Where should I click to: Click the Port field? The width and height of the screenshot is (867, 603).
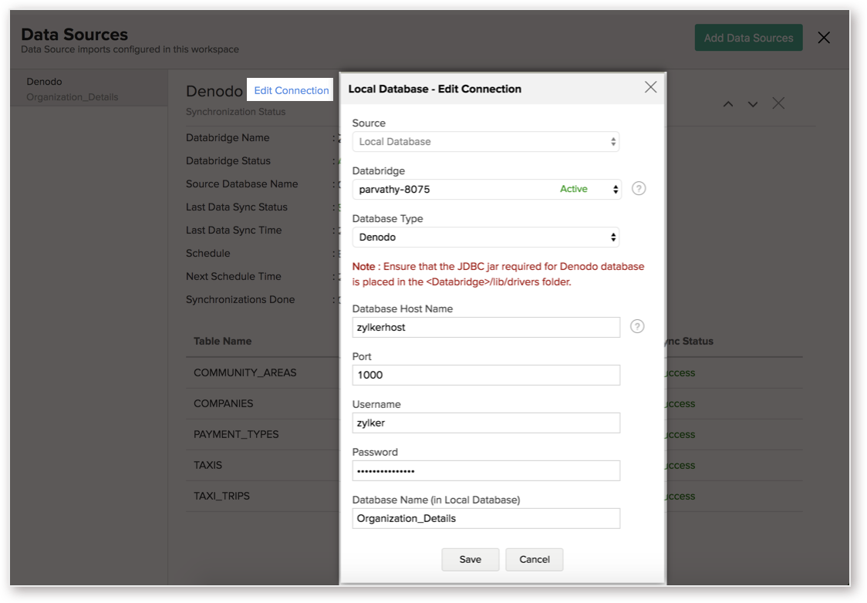(x=486, y=375)
